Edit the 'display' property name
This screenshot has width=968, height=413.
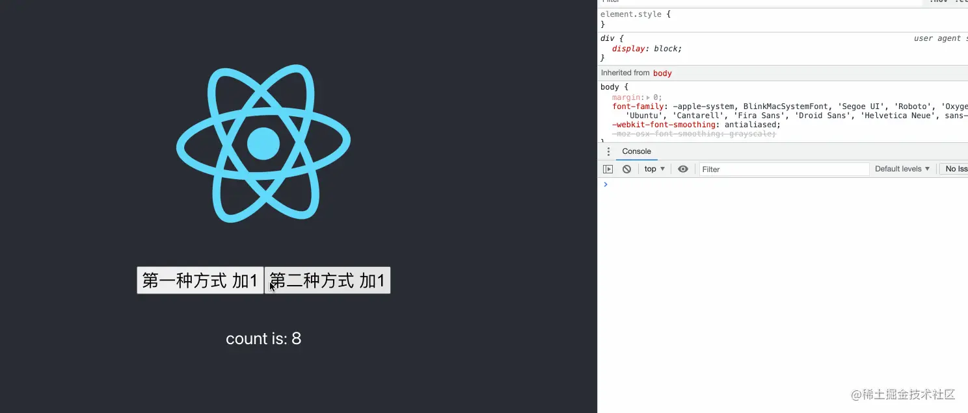[x=628, y=49]
